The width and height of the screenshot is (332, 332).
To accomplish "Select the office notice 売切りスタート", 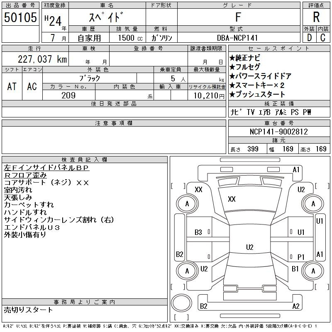I will 28,310.
